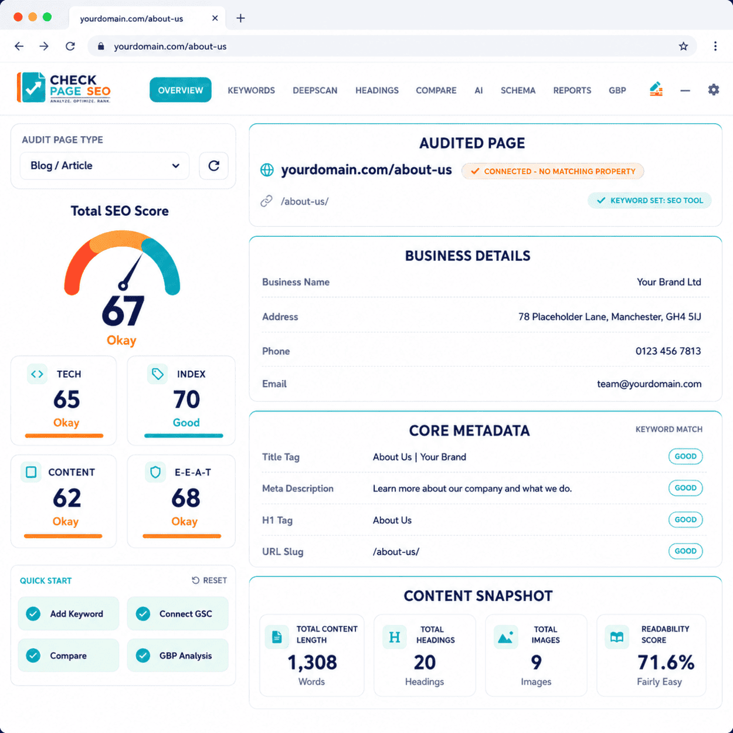Go to the REPORTS tab
This screenshot has height=733, width=733.
[x=572, y=90]
